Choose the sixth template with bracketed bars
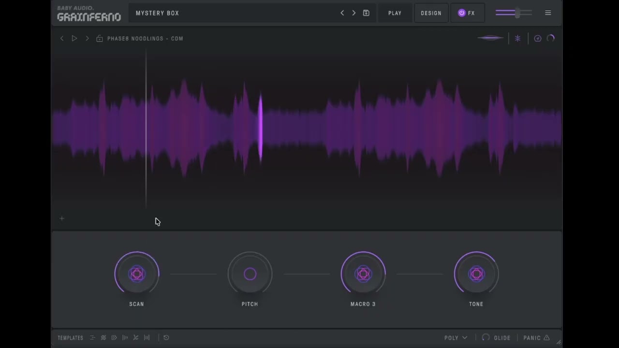Image resolution: width=619 pixels, height=348 pixels. [147, 338]
